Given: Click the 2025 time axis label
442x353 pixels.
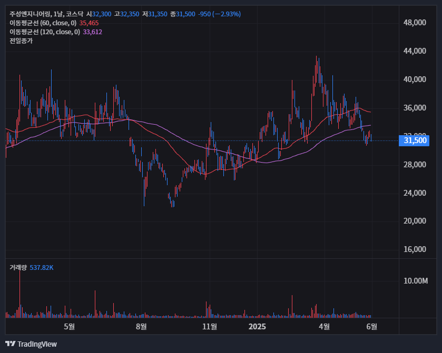Looking at the screenshot, I should click(257, 327).
